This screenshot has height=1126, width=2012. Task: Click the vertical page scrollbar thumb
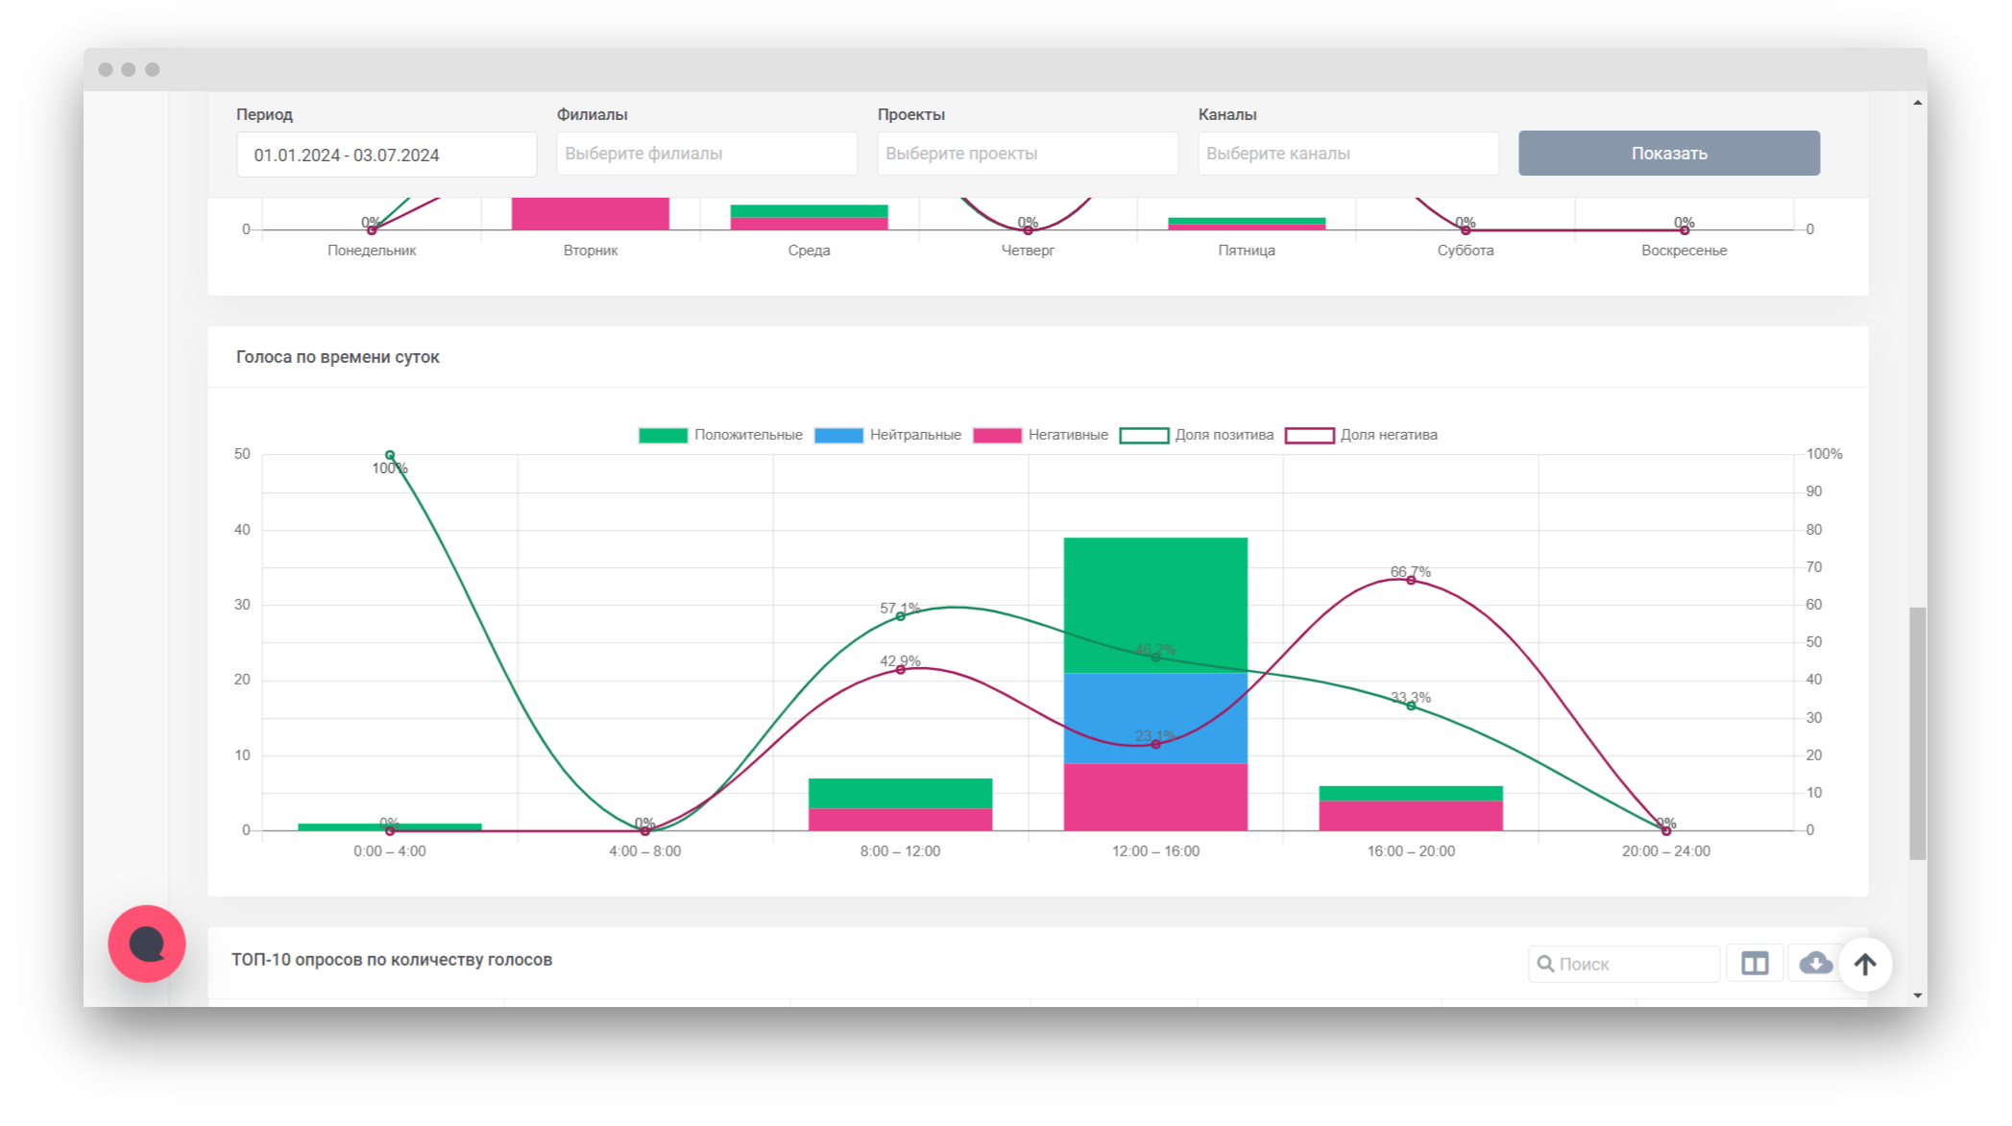point(1918,733)
